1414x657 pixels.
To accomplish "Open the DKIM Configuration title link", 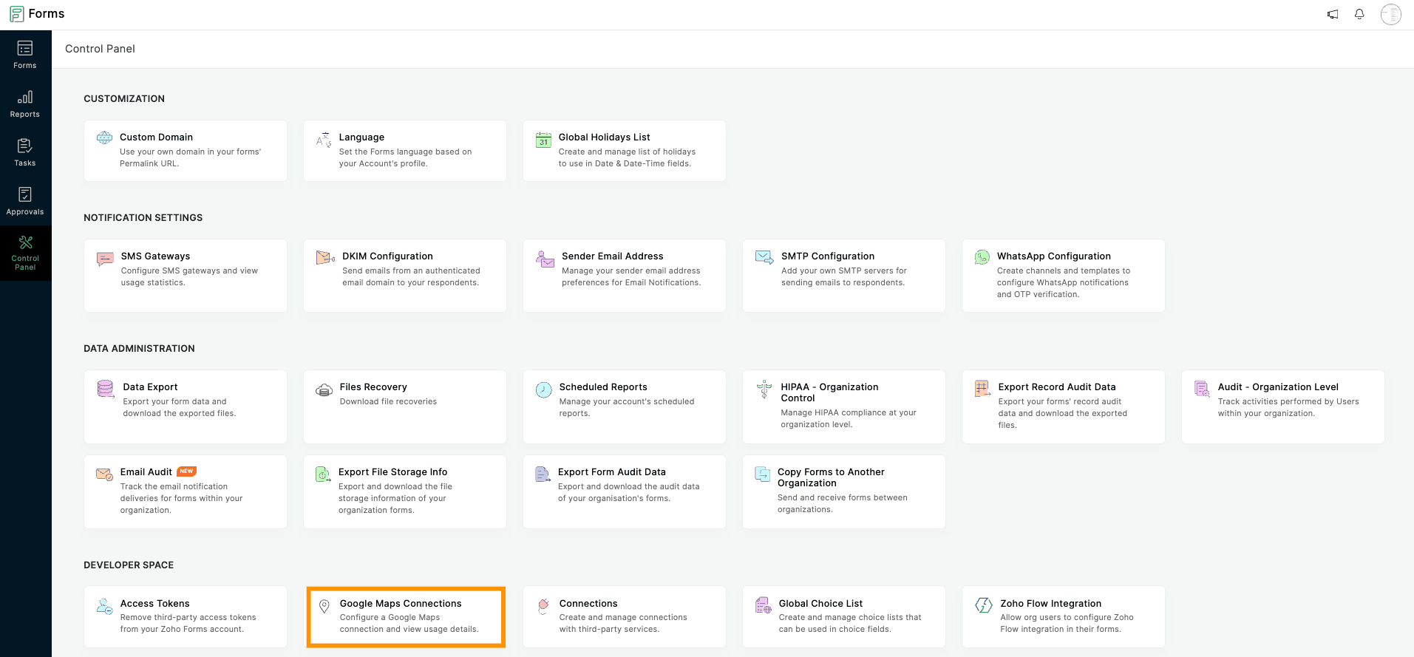I will 387,256.
